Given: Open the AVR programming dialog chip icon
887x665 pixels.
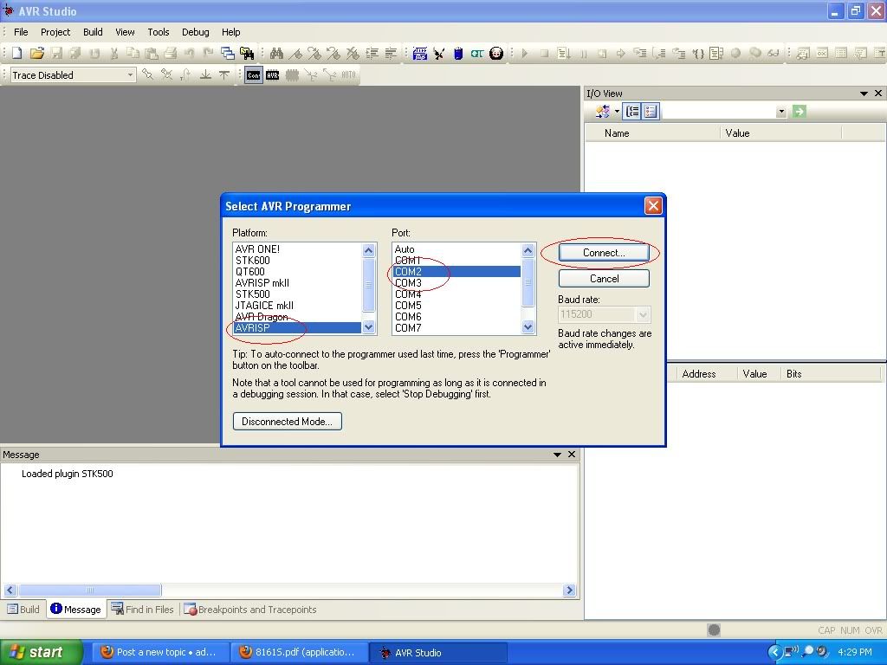Looking at the screenshot, I should coord(420,53).
